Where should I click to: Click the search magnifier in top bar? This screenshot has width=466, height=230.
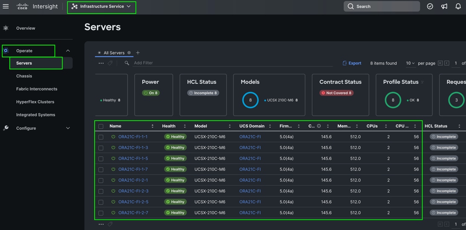(x=351, y=6)
